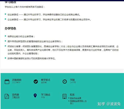This screenshot has height=109, width=124.
Task: Click the 院系 label
Action: (72, 95)
